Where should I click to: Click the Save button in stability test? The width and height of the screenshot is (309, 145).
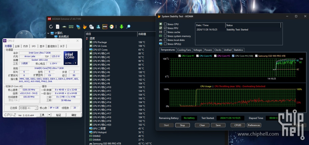218,125
